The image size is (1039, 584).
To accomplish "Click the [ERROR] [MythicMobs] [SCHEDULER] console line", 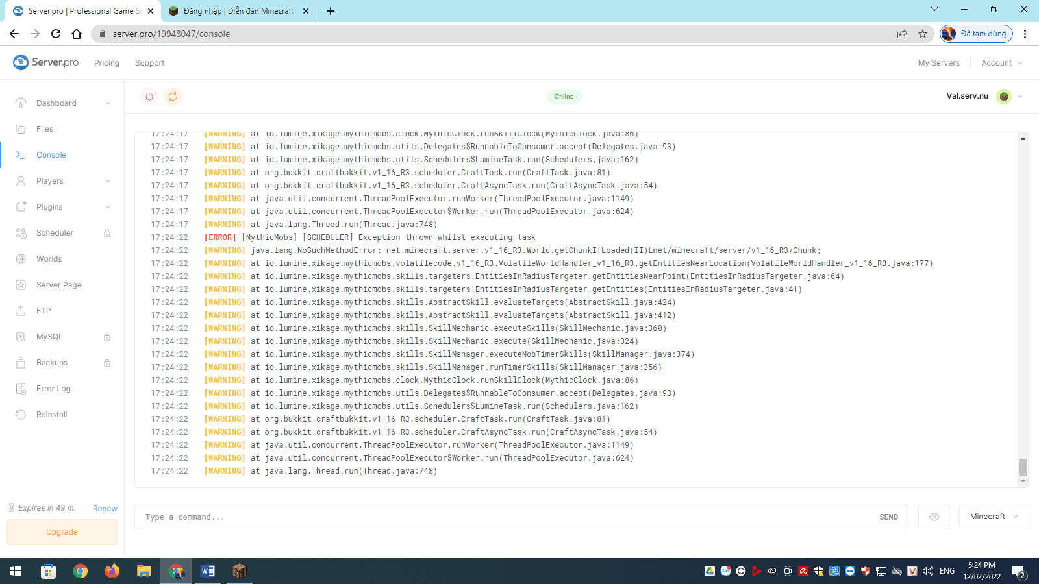I will pos(370,237).
